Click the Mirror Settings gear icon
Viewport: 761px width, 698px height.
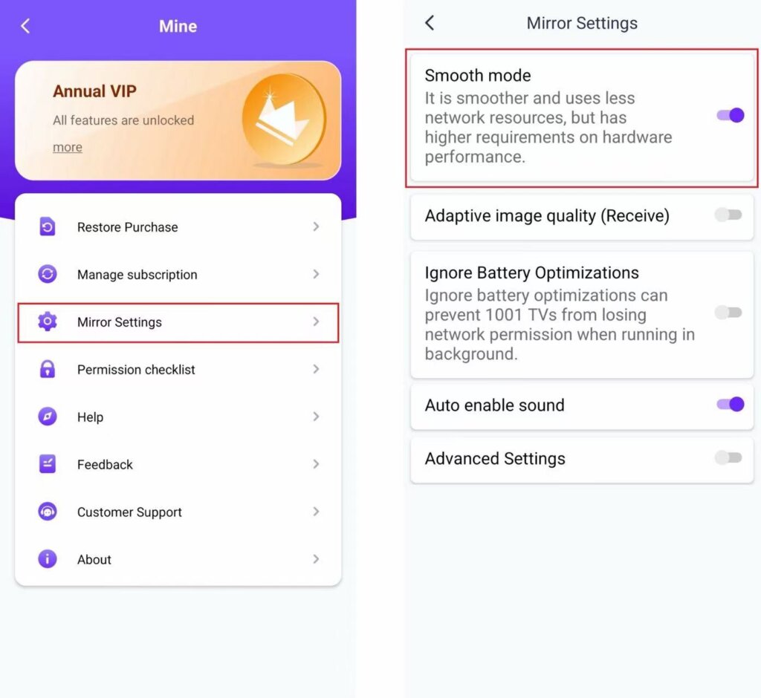48,322
